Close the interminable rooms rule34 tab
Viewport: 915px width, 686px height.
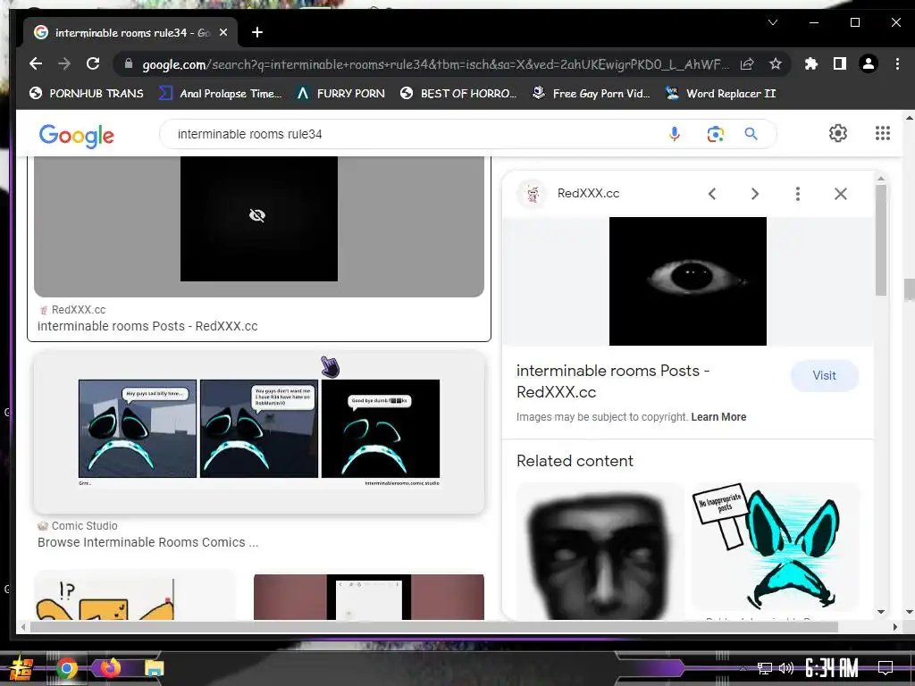coord(222,33)
